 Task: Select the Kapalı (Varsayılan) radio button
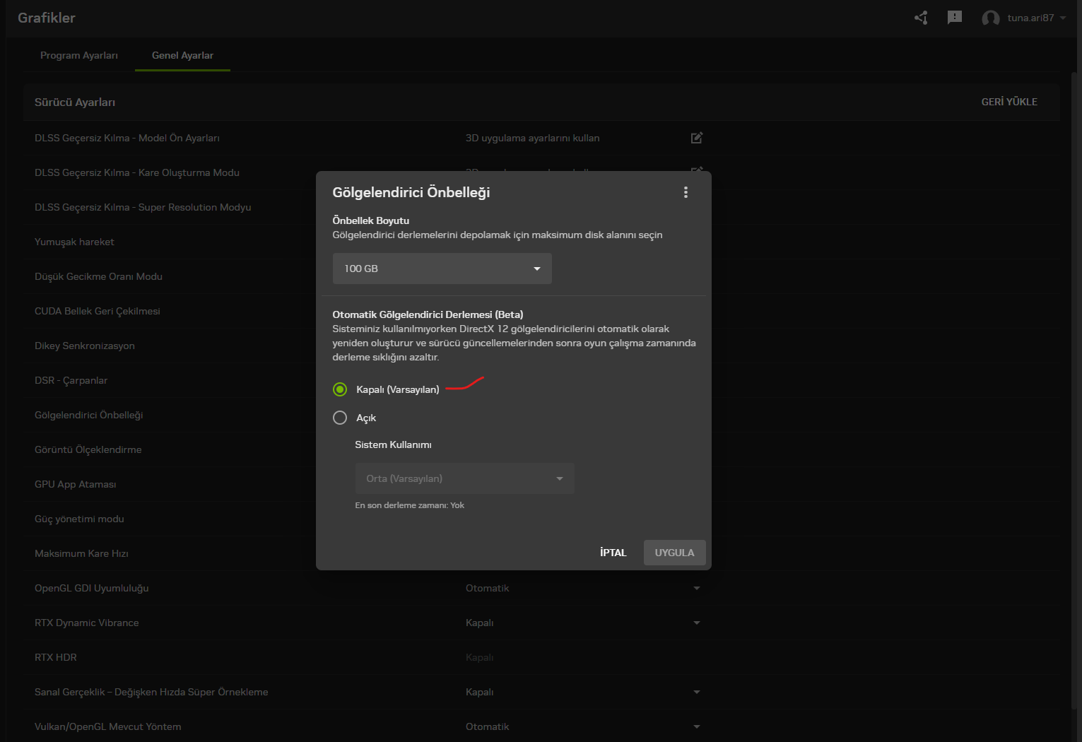[340, 389]
